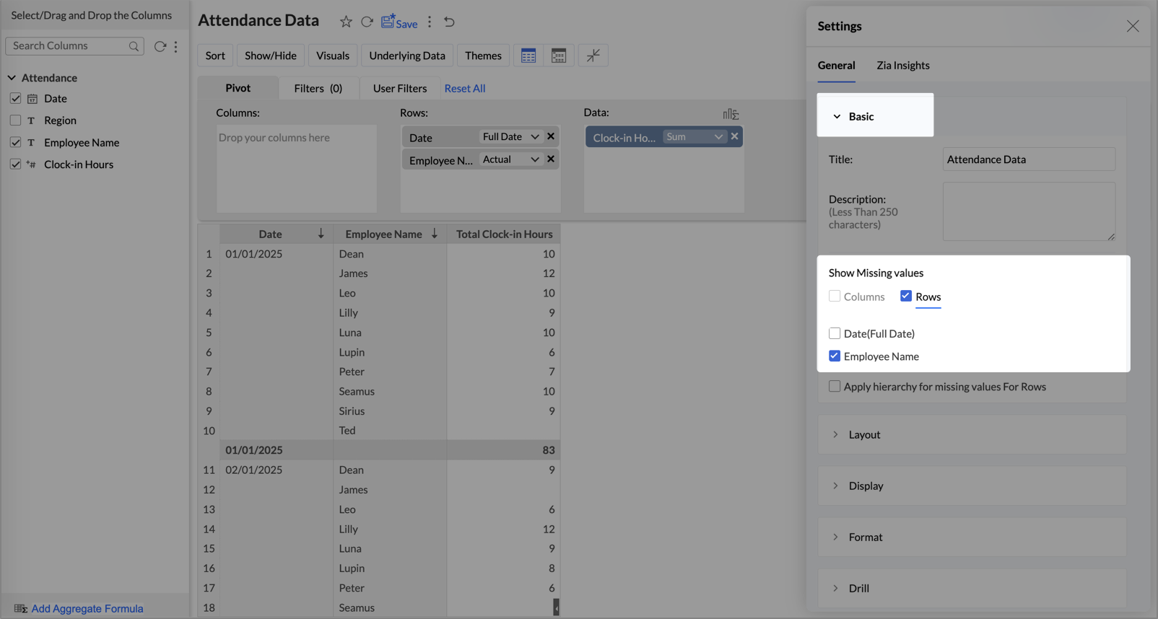Click the Add Aggregate Formula icon
The height and width of the screenshot is (619, 1158).
20,608
